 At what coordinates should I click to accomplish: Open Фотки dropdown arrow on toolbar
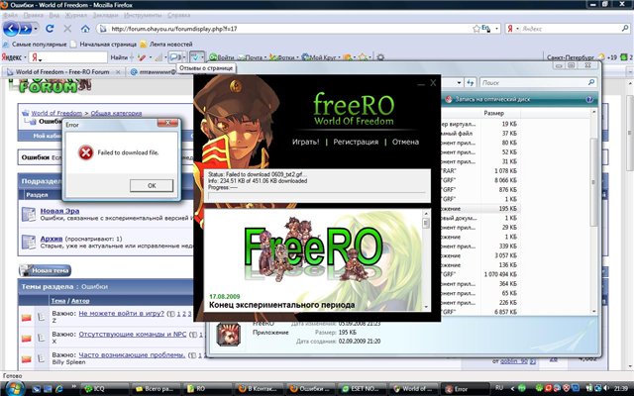297,57
